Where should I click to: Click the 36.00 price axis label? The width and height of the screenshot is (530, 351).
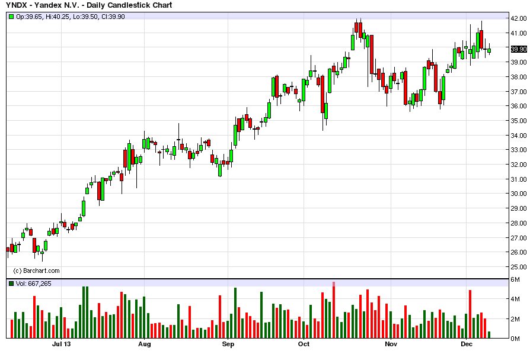pyautogui.click(x=519, y=106)
